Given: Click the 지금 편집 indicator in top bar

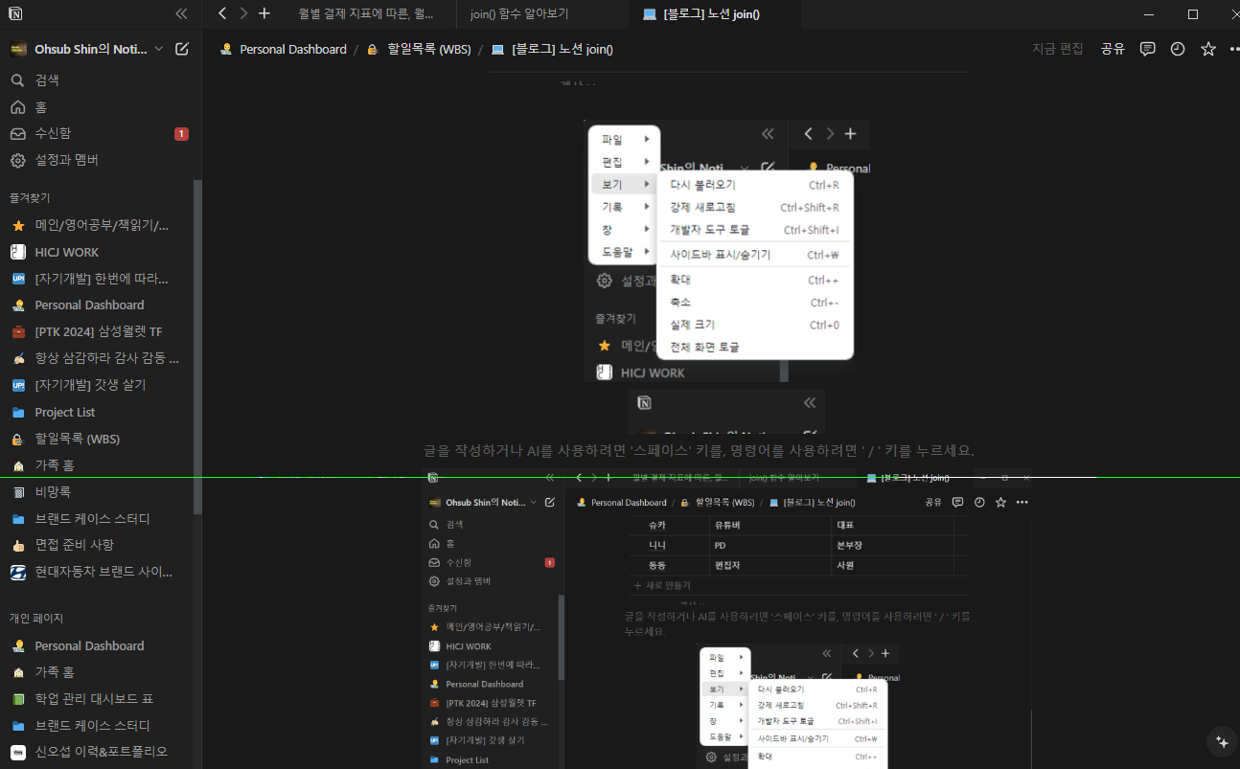Looking at the screenshot, I should (x=1058, y=49).
